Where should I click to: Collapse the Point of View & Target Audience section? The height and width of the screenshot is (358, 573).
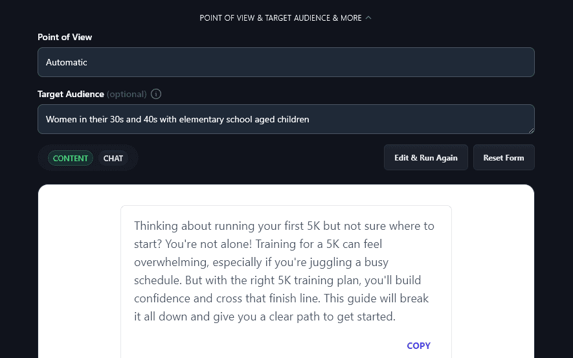[x=280, y=18]
